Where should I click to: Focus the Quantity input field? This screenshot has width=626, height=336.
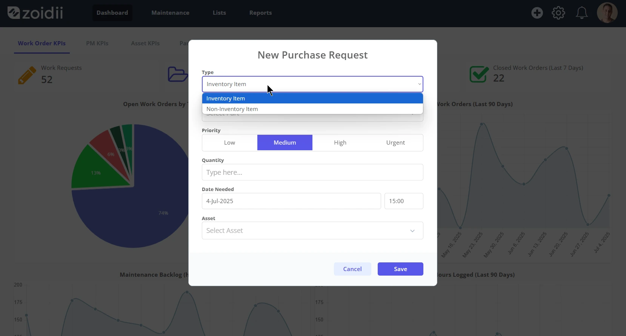click(312, 172)
